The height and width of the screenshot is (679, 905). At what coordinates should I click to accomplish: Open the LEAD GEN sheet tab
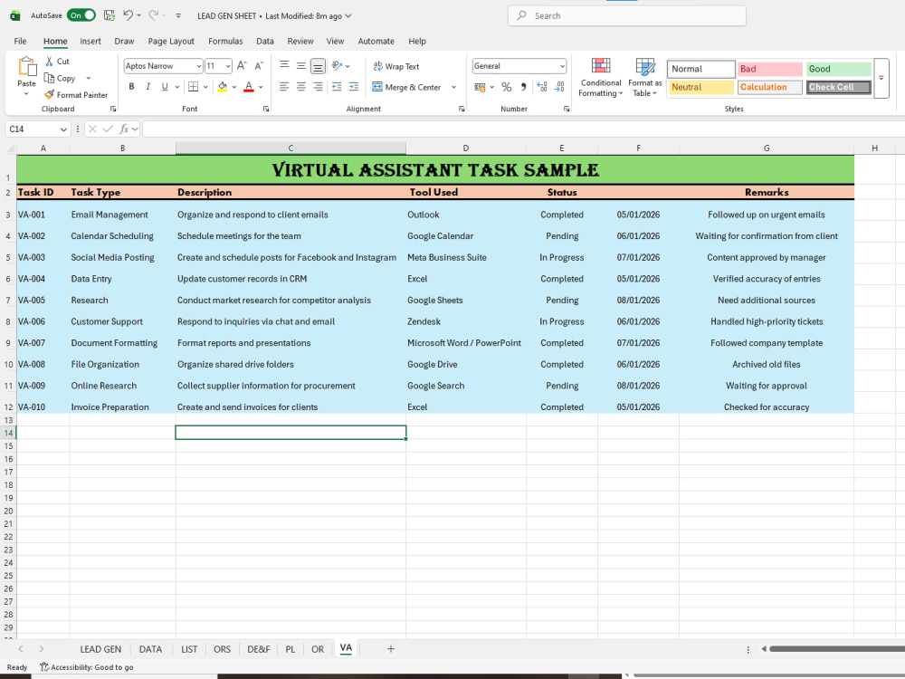pos(100,649)
